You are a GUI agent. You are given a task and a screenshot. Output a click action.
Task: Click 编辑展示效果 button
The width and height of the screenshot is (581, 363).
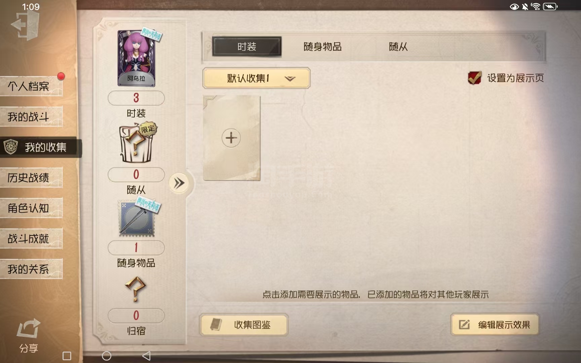pos(495,325)
